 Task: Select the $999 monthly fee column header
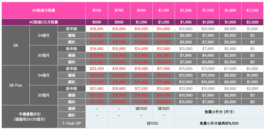pos(141,10)
